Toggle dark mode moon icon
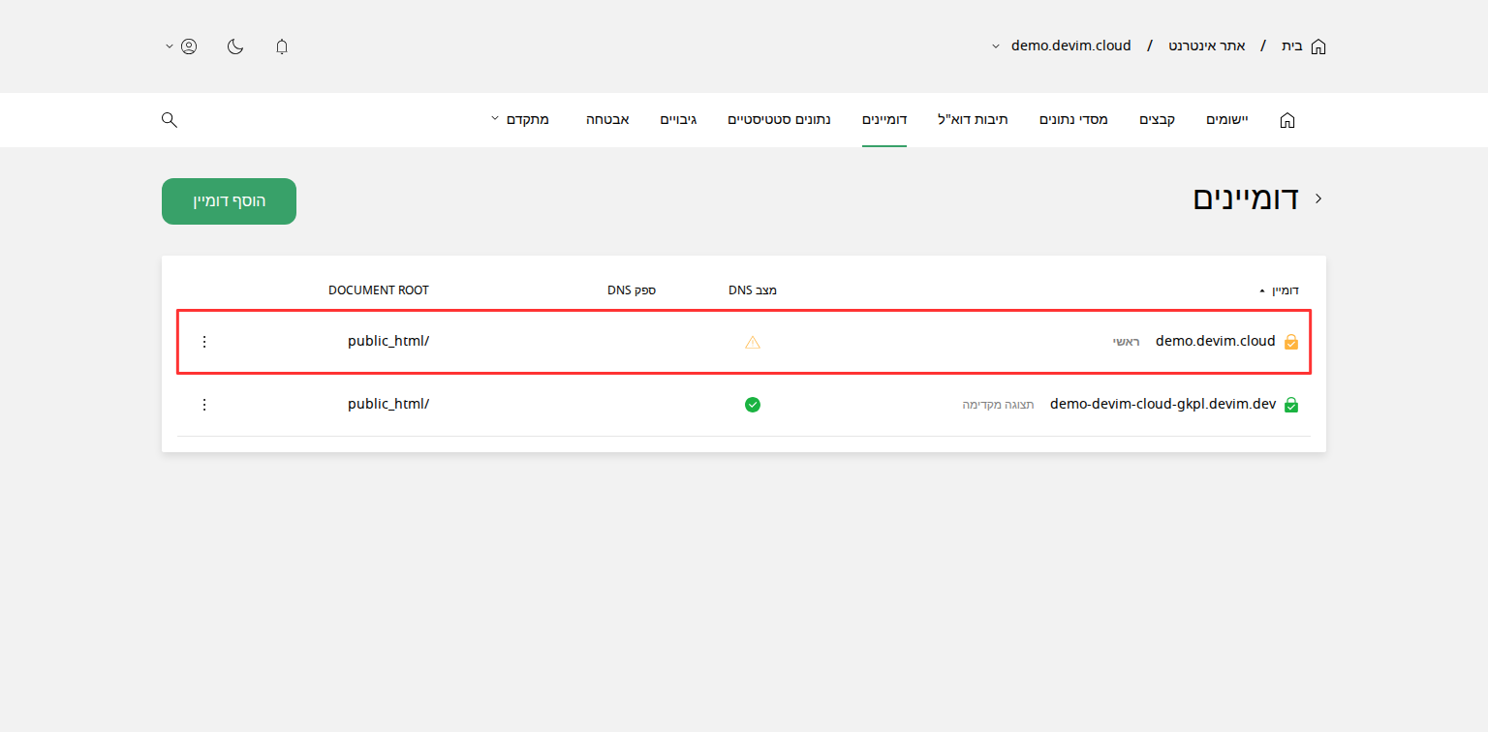Image resolution: width=1488 pixels, height=732 pixels. click(235, 46)
